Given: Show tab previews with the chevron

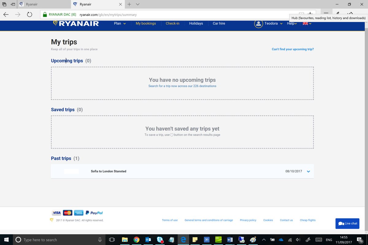Looking at the screenshot, I should (x=138, y=4).
